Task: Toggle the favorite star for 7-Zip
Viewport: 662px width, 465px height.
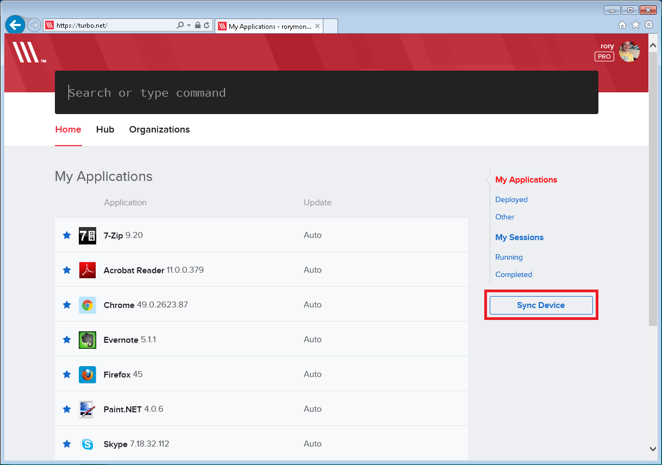Action: tap(67, 235)
